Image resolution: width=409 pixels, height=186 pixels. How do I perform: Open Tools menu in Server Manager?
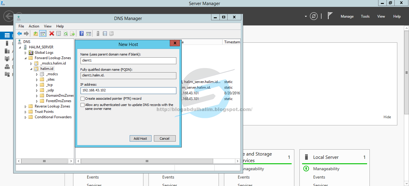point(365,16)
